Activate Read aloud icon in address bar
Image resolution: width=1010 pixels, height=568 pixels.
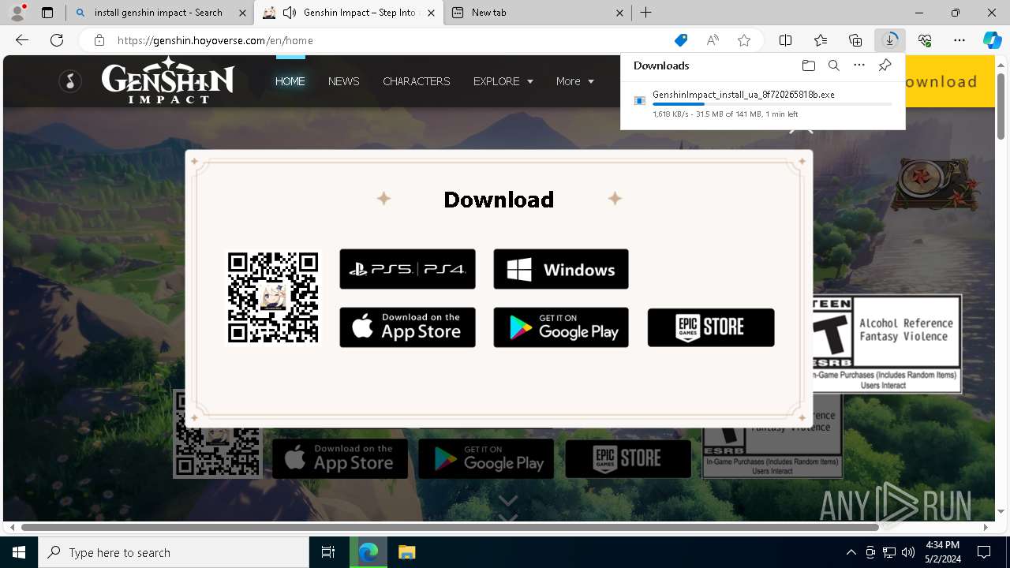[x=713, y=40]
